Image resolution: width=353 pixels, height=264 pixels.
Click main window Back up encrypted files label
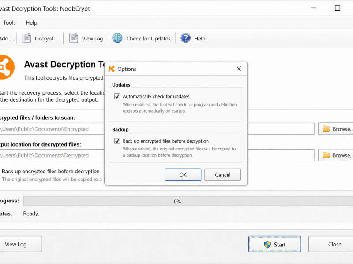pos(51,171)
